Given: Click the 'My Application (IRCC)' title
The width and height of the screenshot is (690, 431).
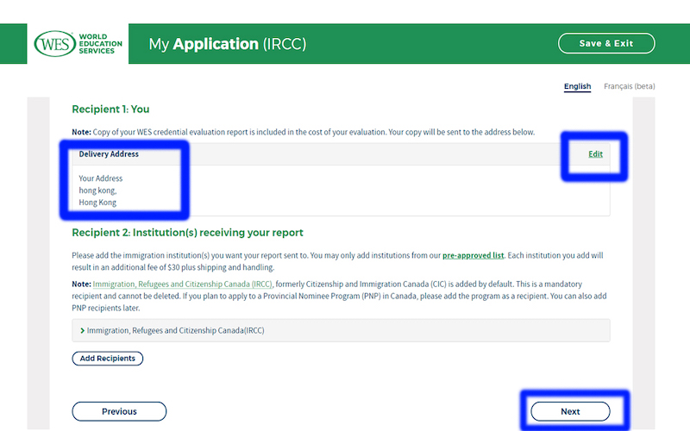Looking at the screenshot, I should (x=228, y=44).
